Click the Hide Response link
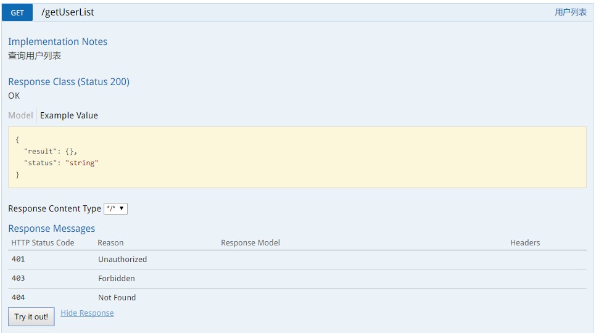This screenshot has width=596, height=333. click(x=87, y=313)
